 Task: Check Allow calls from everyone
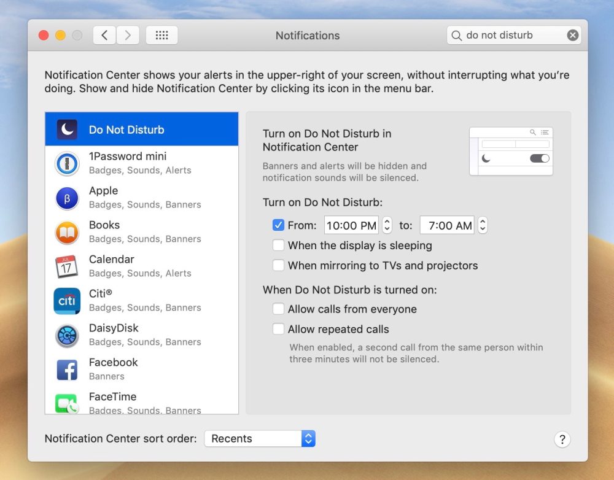pyautogui.click(x=279, y=309)
